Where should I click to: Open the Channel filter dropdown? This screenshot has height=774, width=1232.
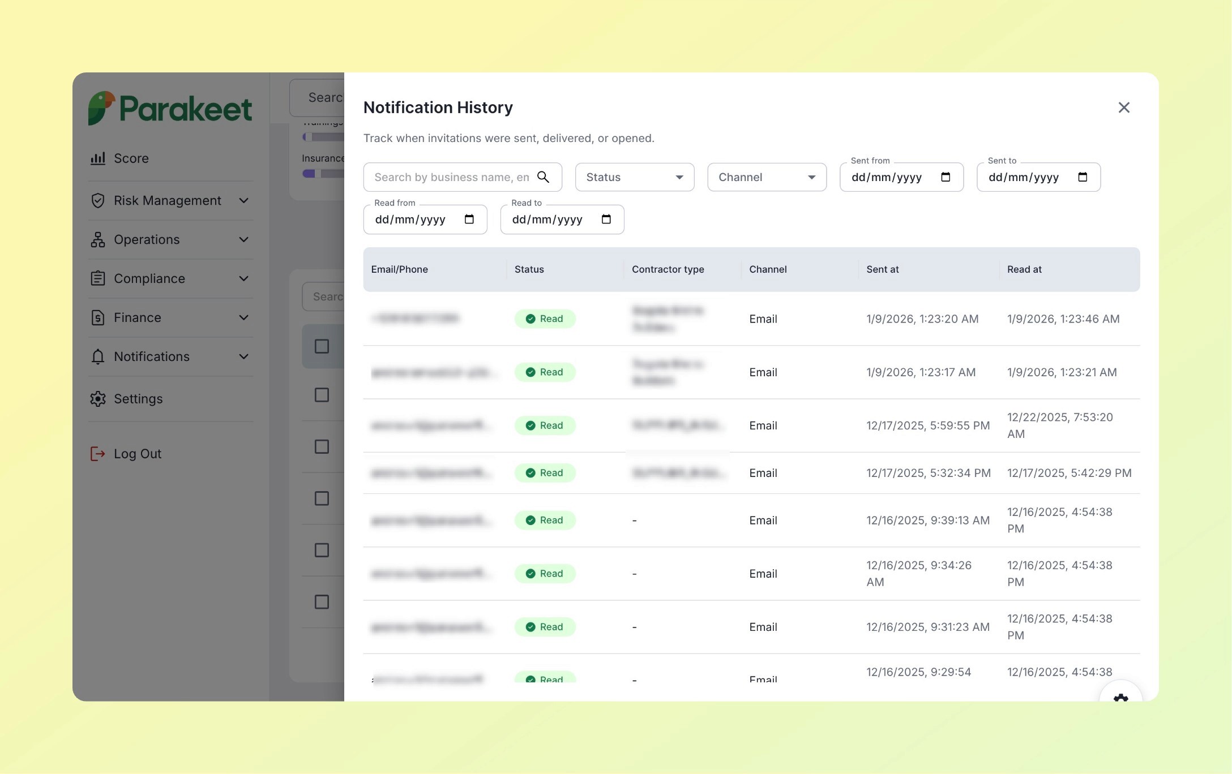[x=767, y=177]
